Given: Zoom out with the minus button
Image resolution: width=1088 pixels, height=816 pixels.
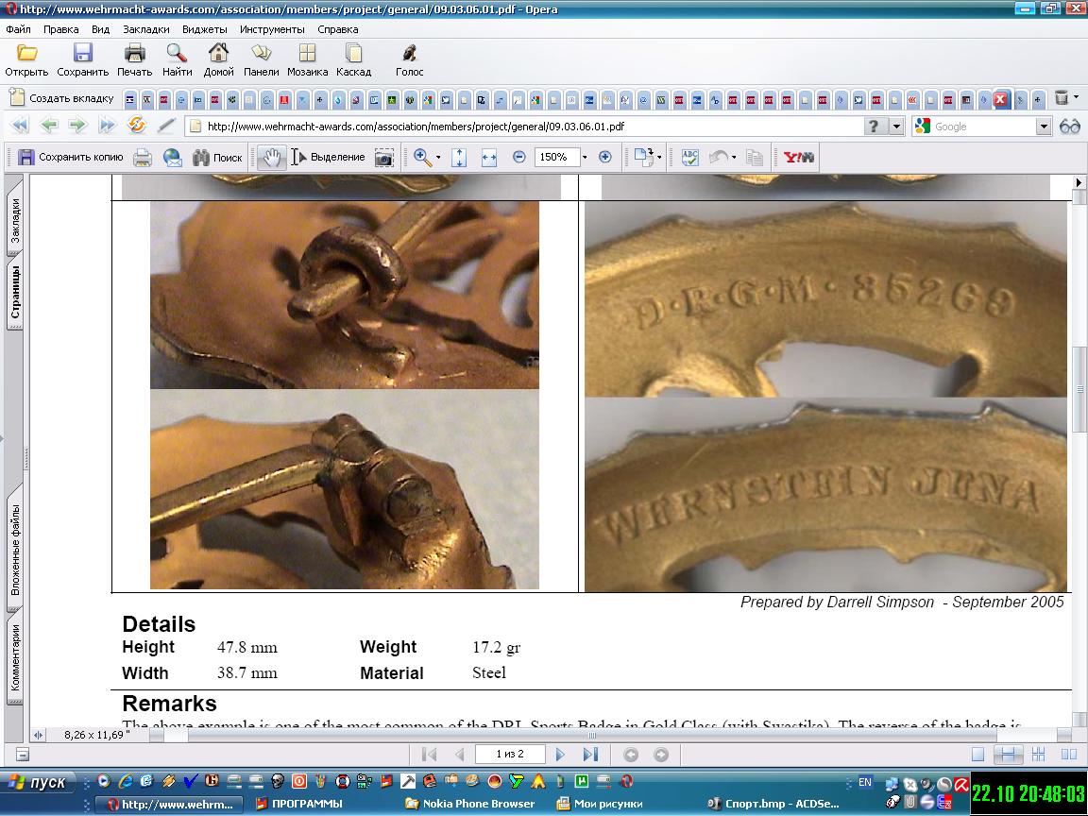Looking at the screenshot, I should pyautogui.click(x=518, y=158).
